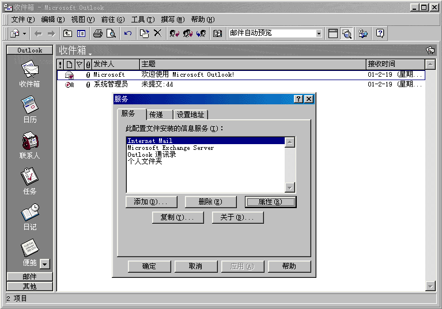Delete item using the X icon

158,33
